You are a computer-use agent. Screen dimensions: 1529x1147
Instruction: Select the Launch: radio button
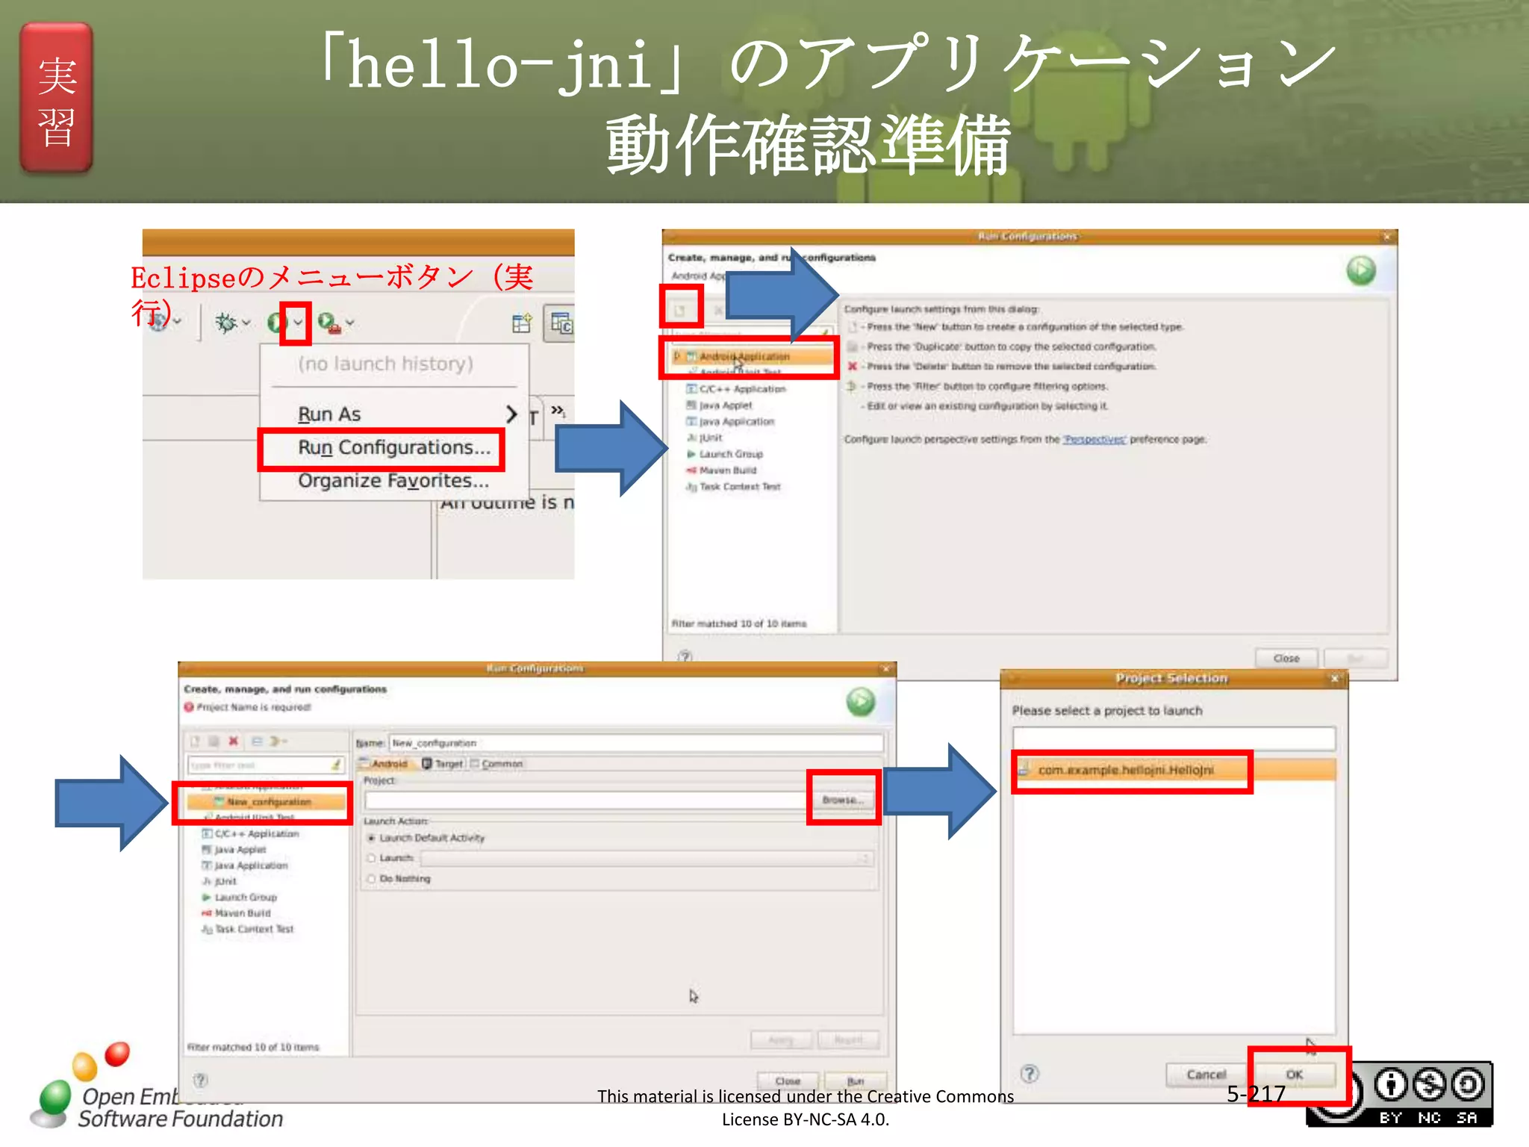coord(371,858)
